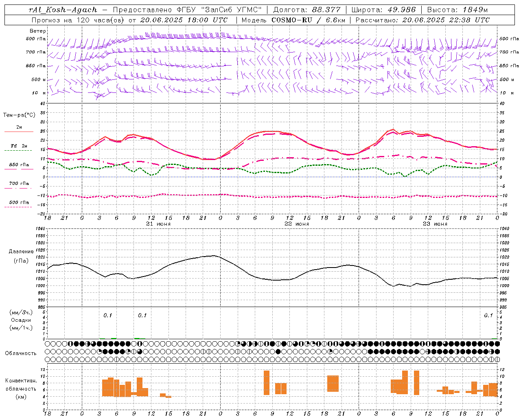Click the Облачность cloud cover label
Image resolution: width=521 pixels, height=417 pixels.
(21, 353)
